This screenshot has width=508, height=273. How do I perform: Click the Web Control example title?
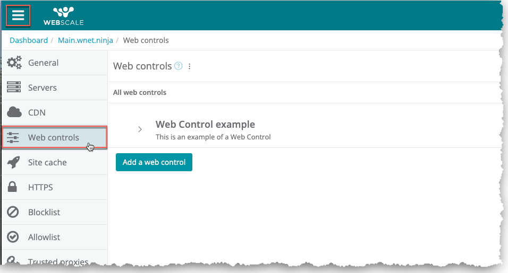coord(205,125)
